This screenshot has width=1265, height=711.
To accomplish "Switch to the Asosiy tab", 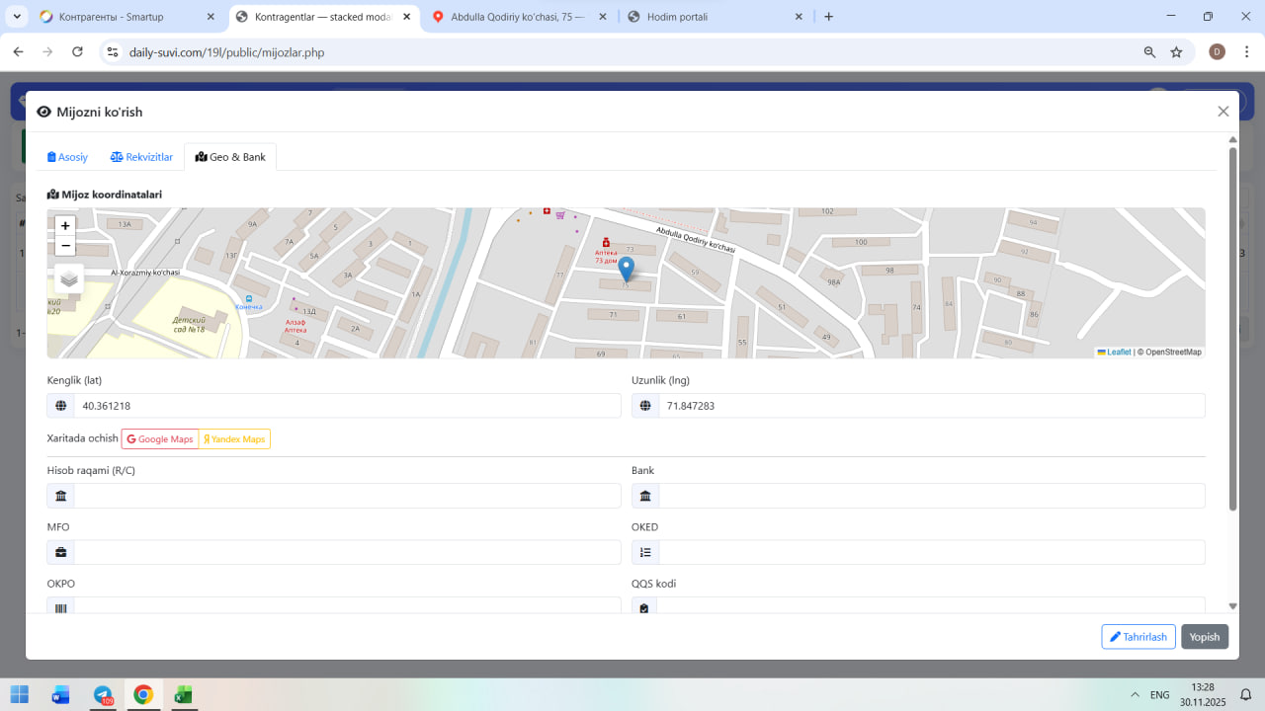I will (x=68, y=157).
